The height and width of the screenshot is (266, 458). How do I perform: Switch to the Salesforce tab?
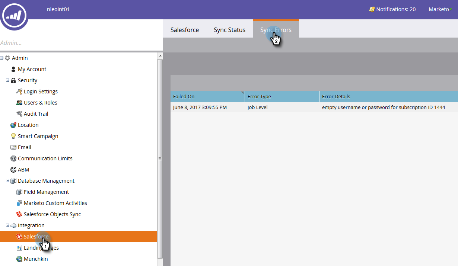pyautogui.click(x=185, y=30)
